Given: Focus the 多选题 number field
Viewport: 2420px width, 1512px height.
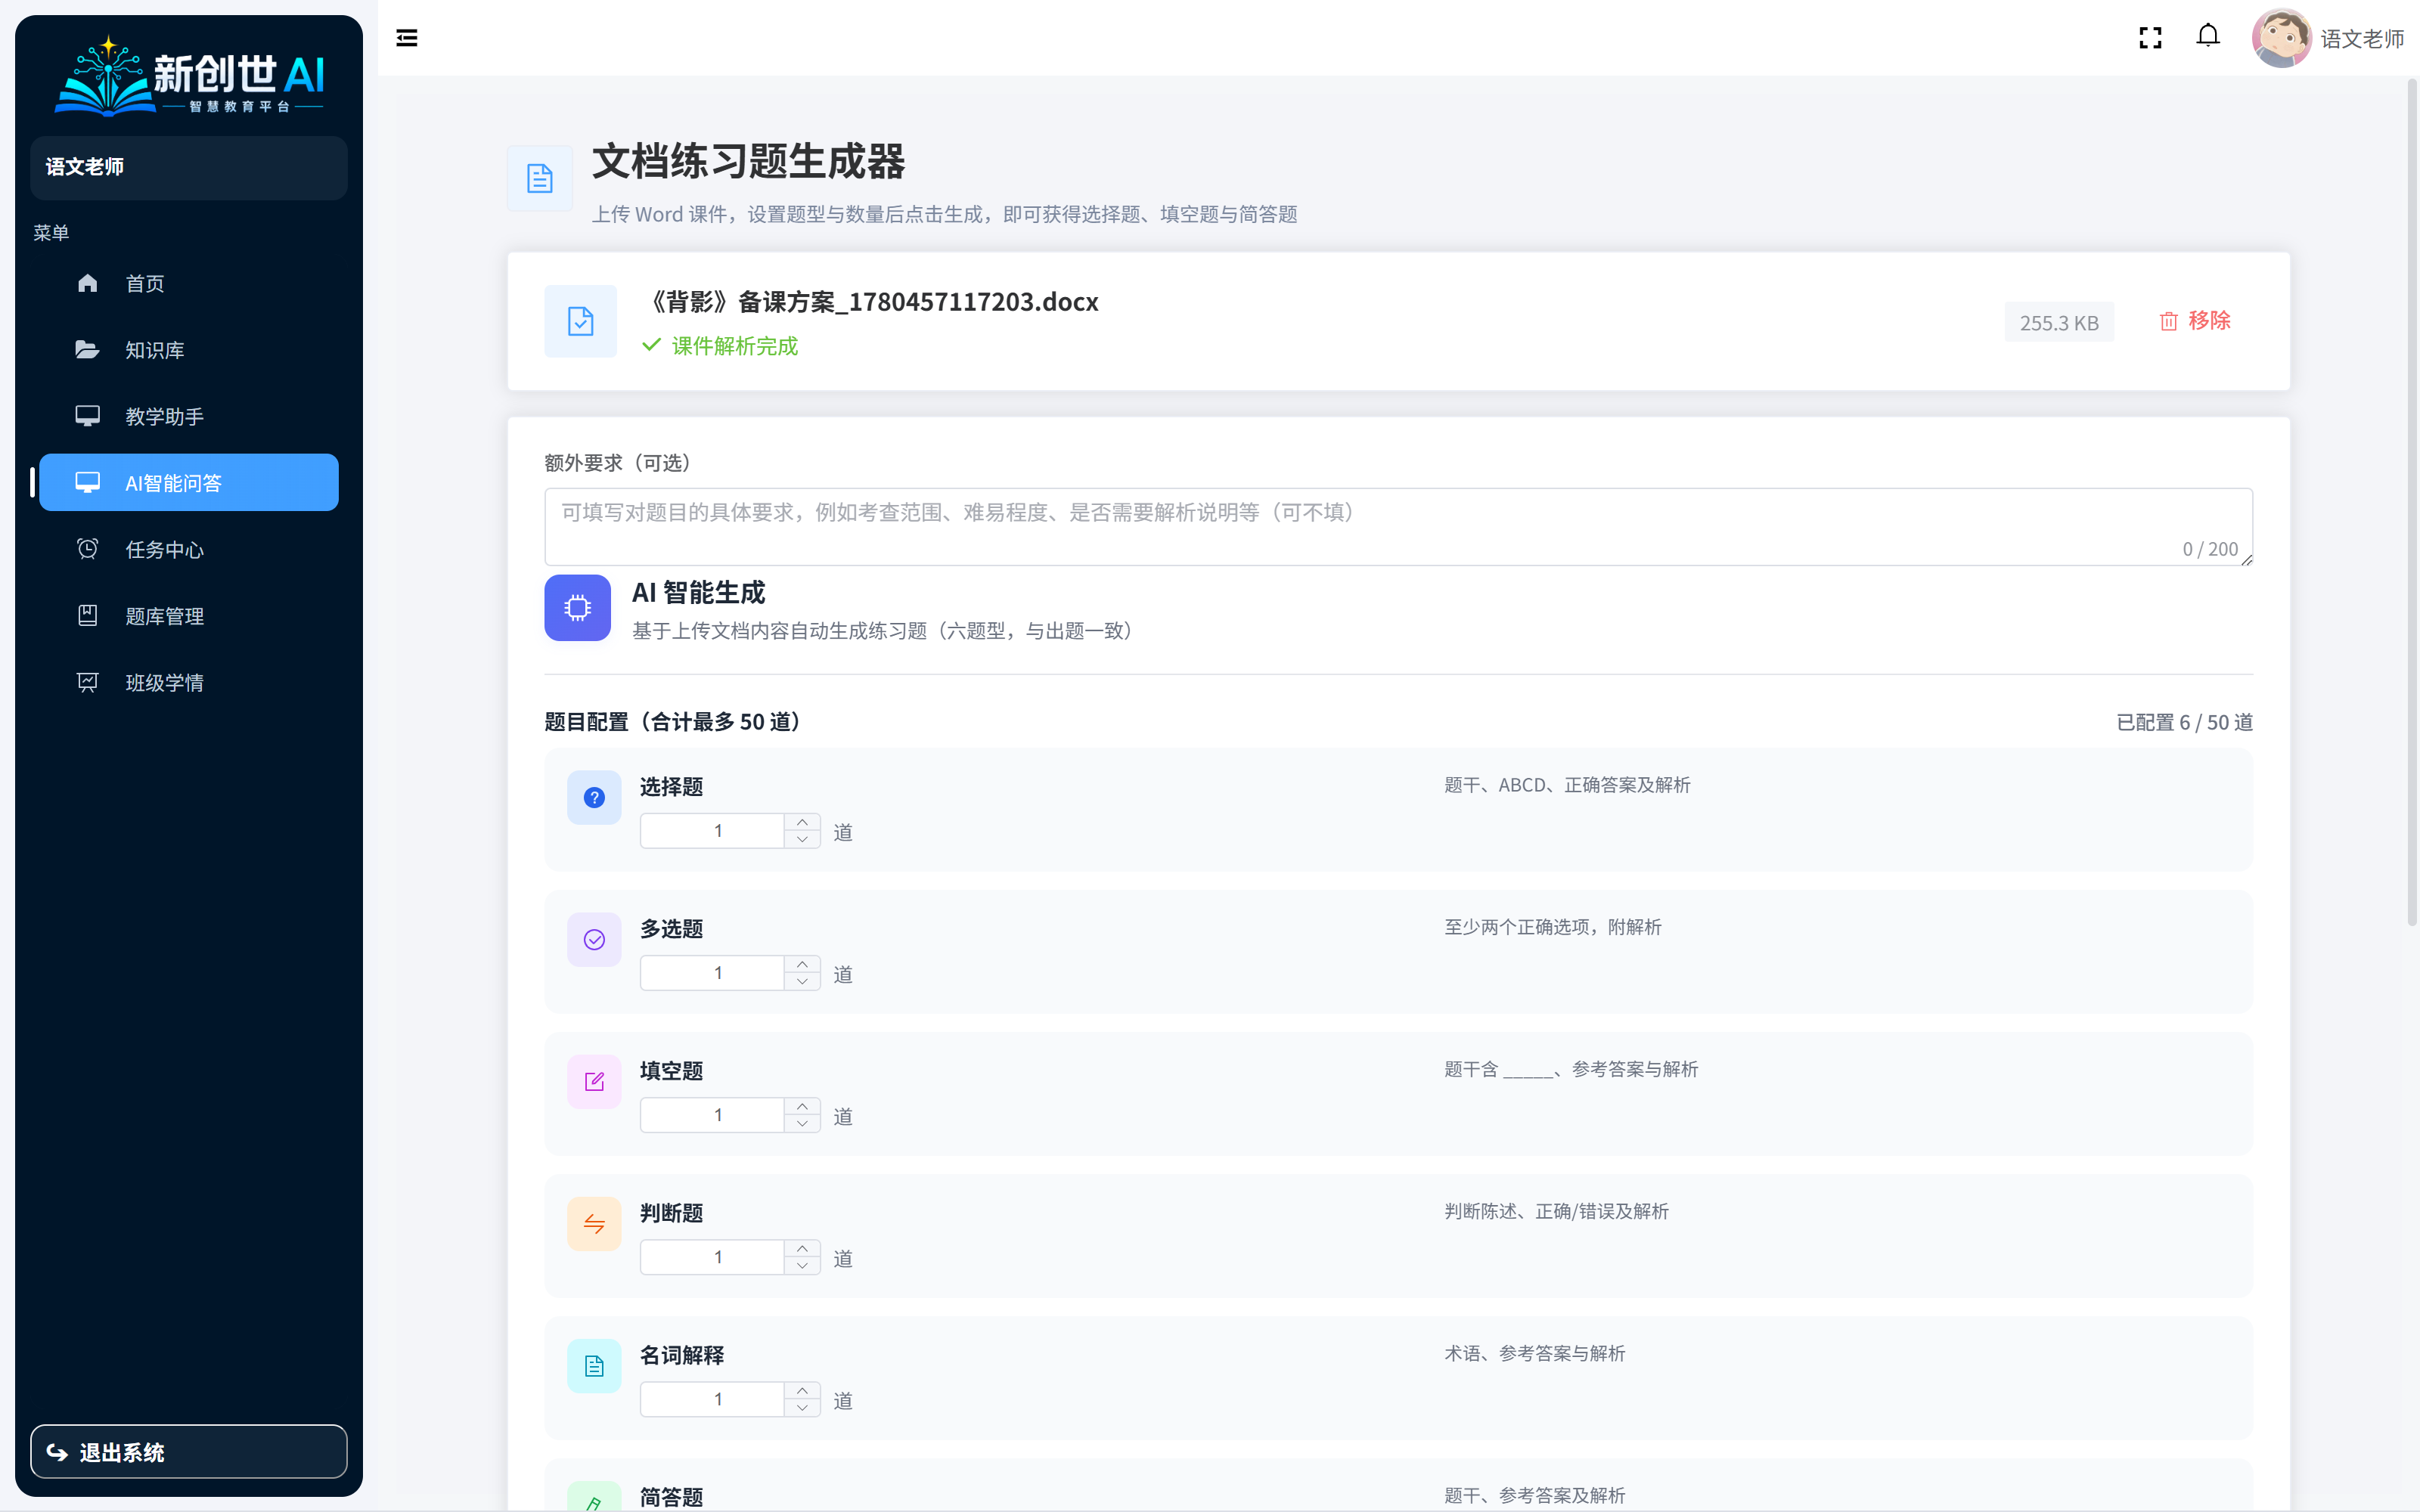Looking at the screenshot, I should click(x=713, y=973).
